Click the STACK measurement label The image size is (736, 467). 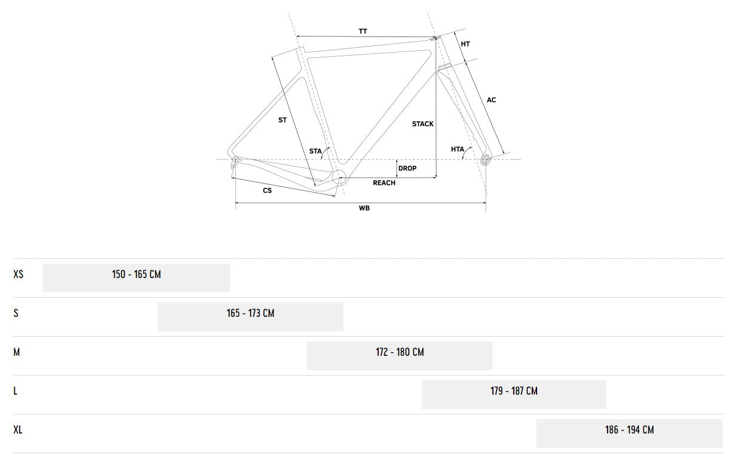[422, 124]
